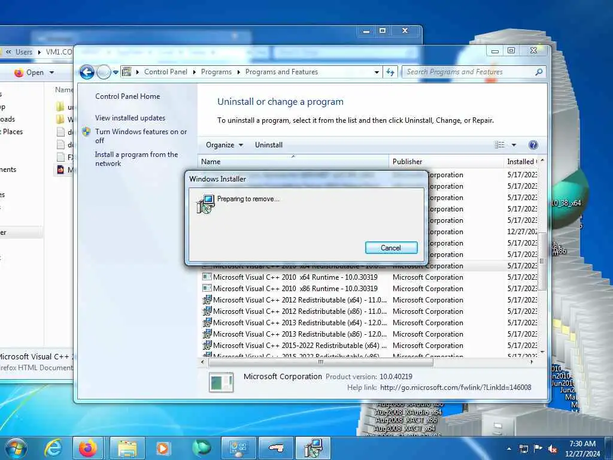The height and width of the screenshot is (460, 613).
Task: Click the vertical scrollbar of program list
Action: click(x=542, y=261)
